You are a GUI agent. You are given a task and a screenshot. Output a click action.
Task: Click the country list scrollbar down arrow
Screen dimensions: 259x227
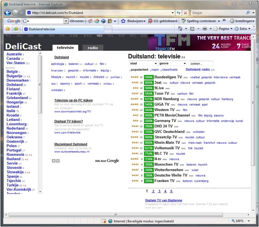[x=40, y=192]
